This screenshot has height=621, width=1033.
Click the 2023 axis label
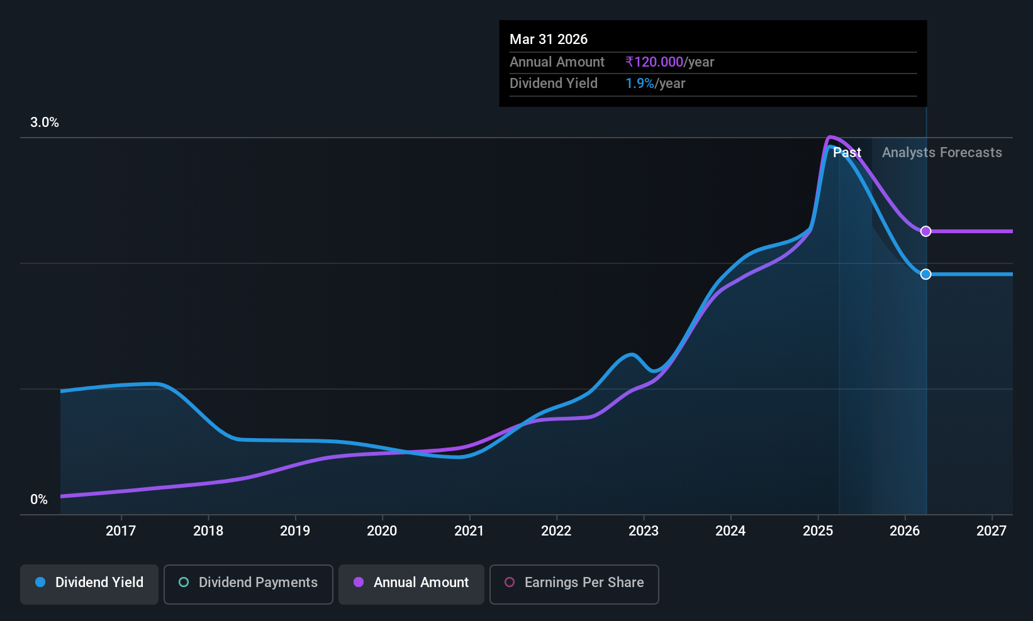tap(644, 531)
